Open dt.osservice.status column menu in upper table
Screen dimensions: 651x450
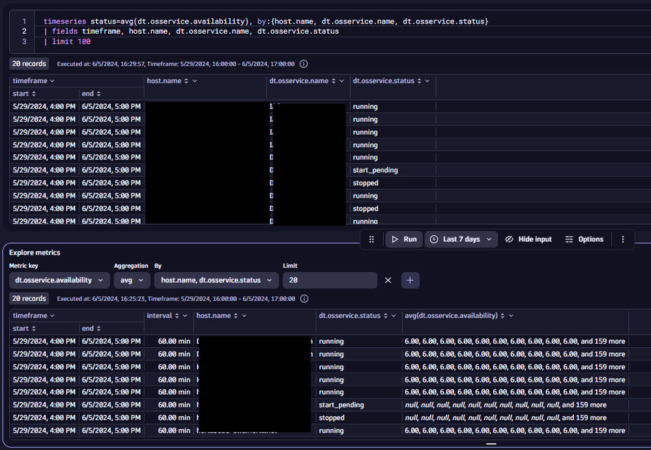point(428,81)
